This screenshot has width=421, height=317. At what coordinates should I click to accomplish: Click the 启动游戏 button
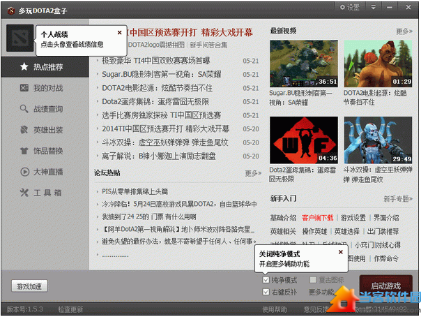tap(386, 286)
